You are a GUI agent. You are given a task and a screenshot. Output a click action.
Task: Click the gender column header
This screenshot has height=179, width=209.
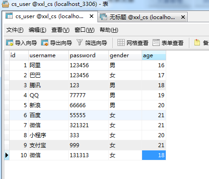click(x=125, y=55)
